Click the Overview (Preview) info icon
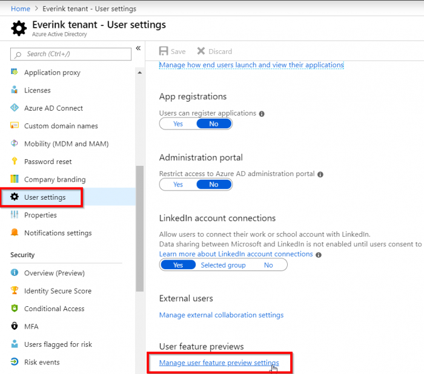The width and height of the screenshot is (424, 374). 15,272
